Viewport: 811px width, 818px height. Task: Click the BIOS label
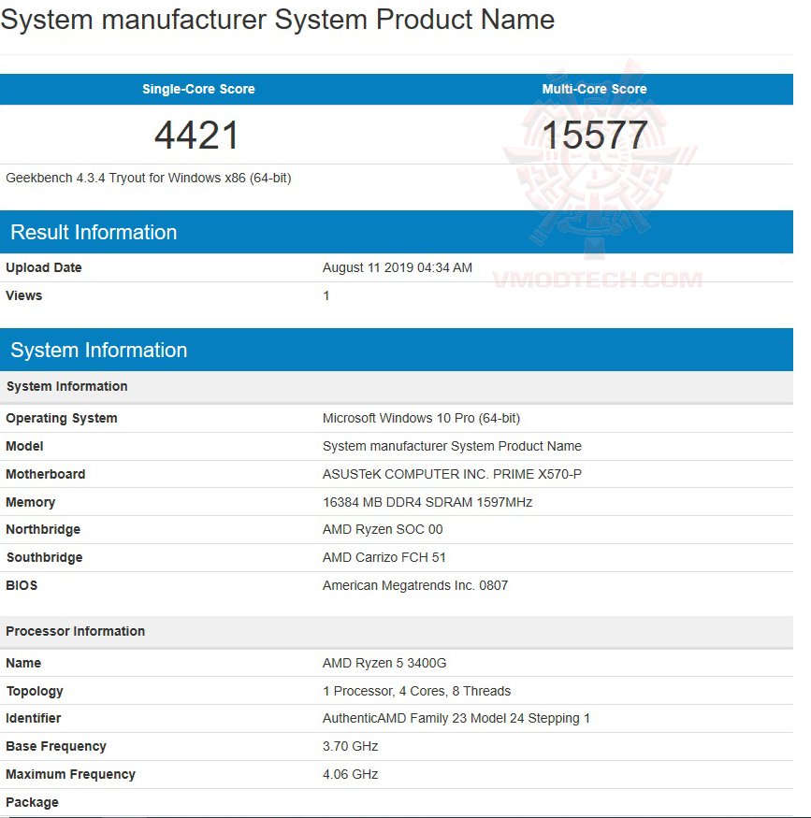(22, 586)
